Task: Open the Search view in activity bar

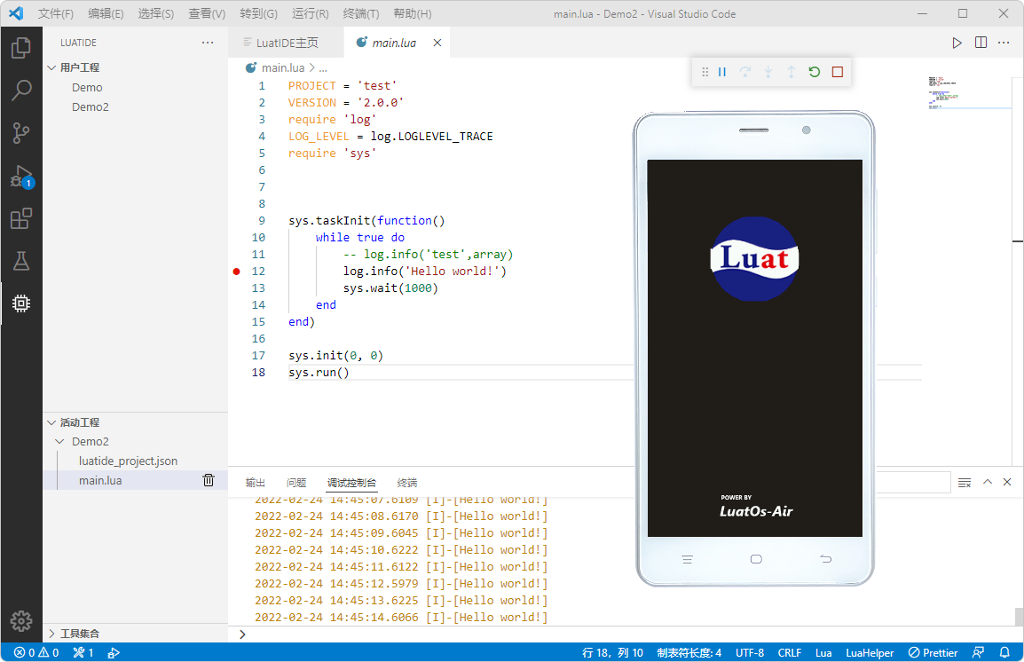Action: pyautogui.click(x=21, y=91)
